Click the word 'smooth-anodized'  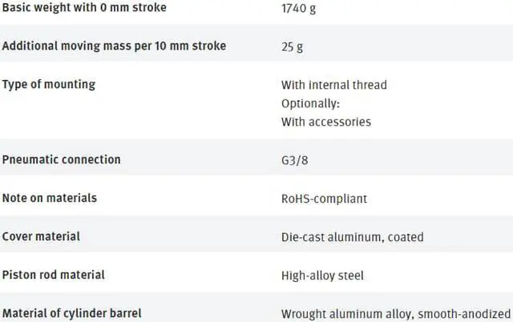click(x=465, y=314)
